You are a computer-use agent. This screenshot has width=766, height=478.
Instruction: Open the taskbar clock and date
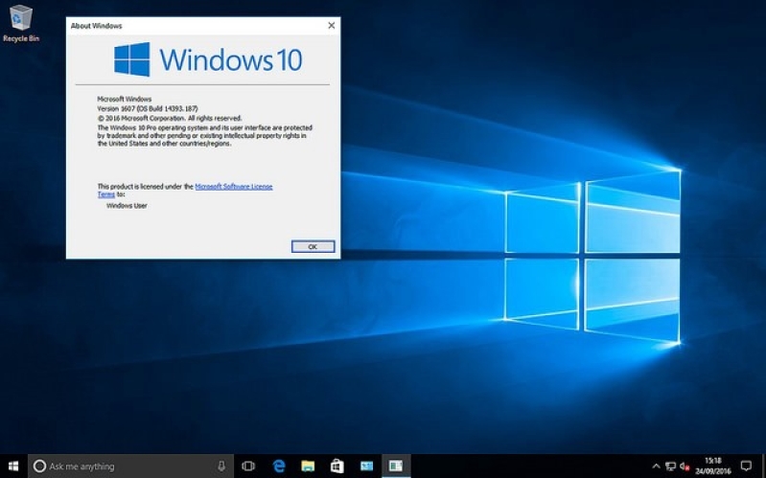pyautogui.click(x=713, y=467)
